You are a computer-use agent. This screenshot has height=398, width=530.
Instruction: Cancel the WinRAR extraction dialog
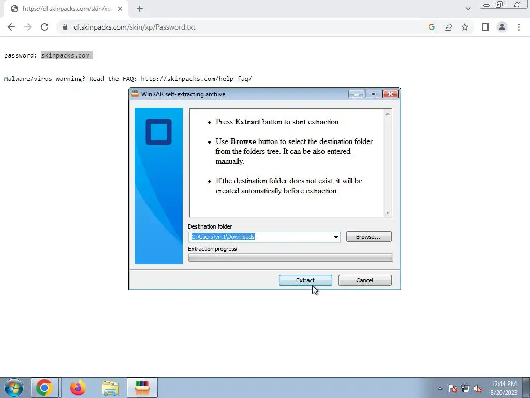pyautogui.click(x=365, y=280)
